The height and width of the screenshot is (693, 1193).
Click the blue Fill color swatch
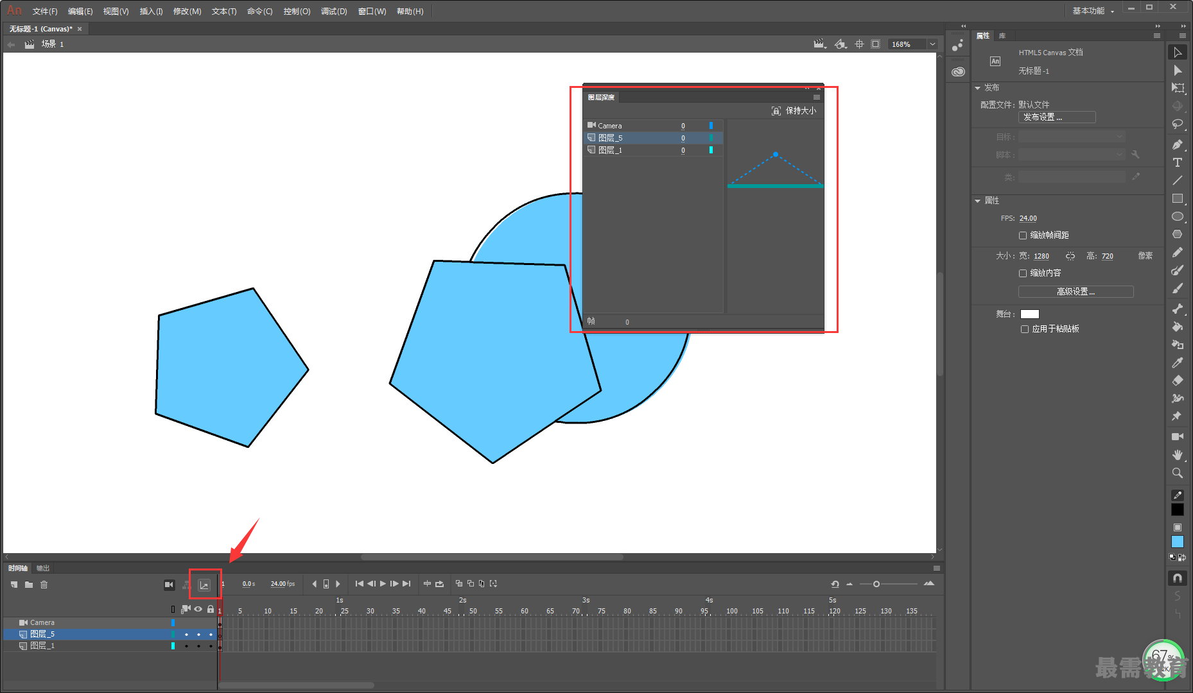click(1177, 542)
